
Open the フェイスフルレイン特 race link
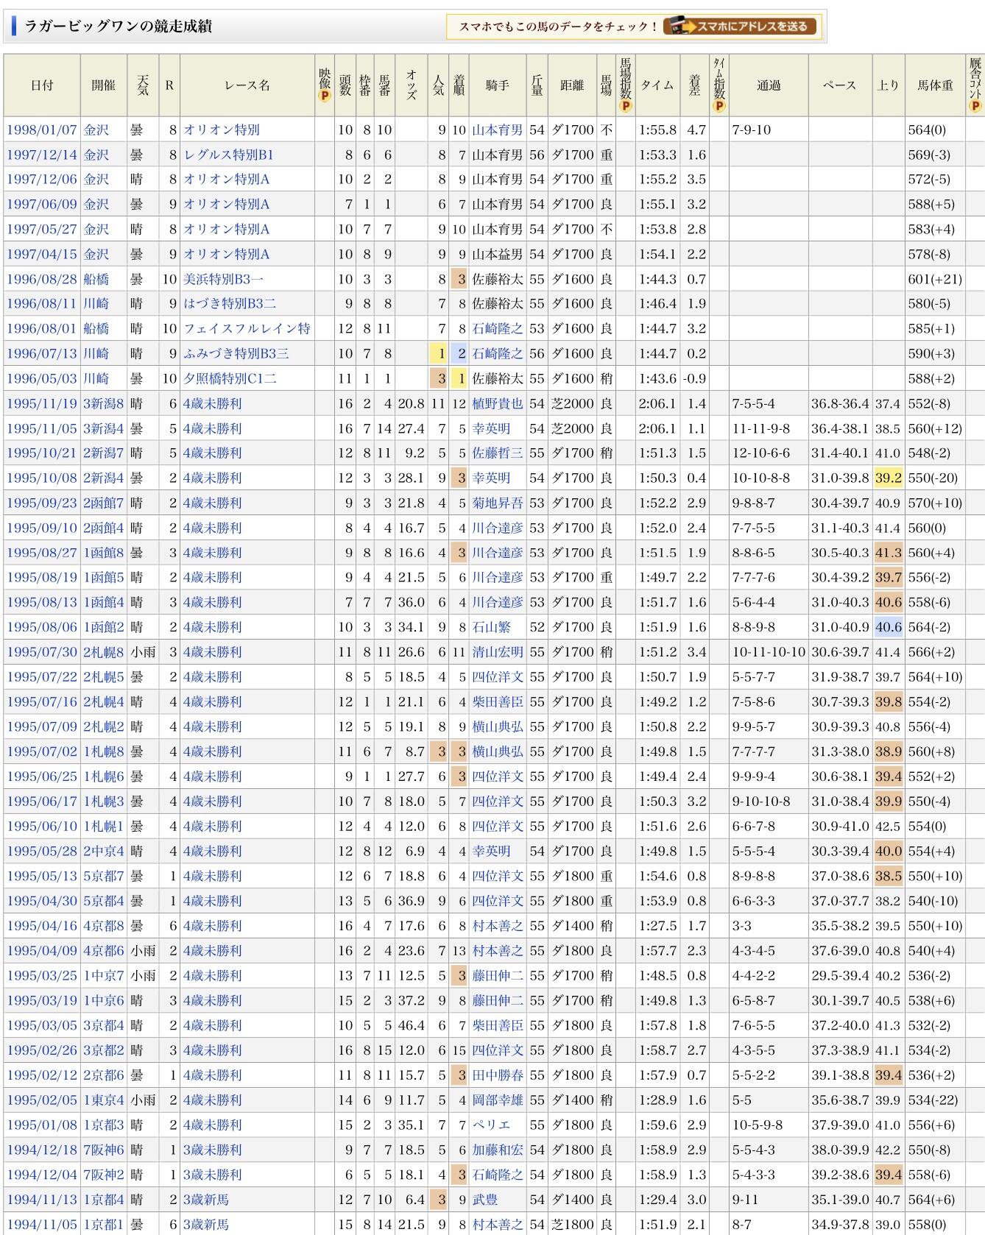click(x=247, y=328)
